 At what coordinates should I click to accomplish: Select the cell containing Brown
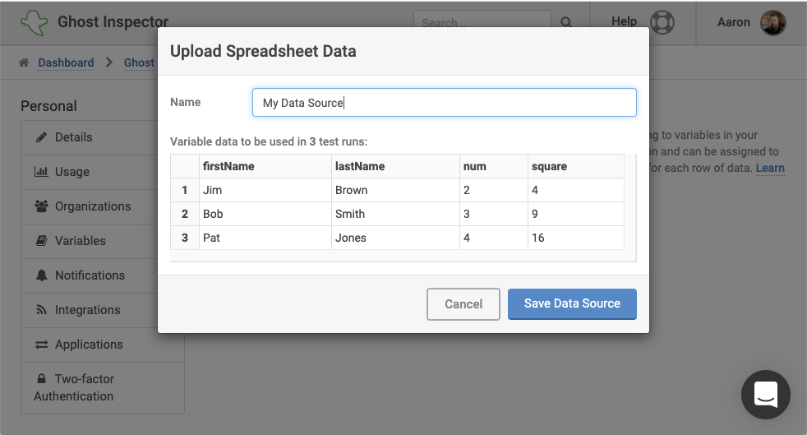pyautogui.click(x=395, y=190)
